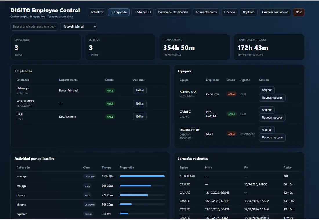
Task: Revoke access for KLEBER-BAR computer
Action: [x=272, y=98]
